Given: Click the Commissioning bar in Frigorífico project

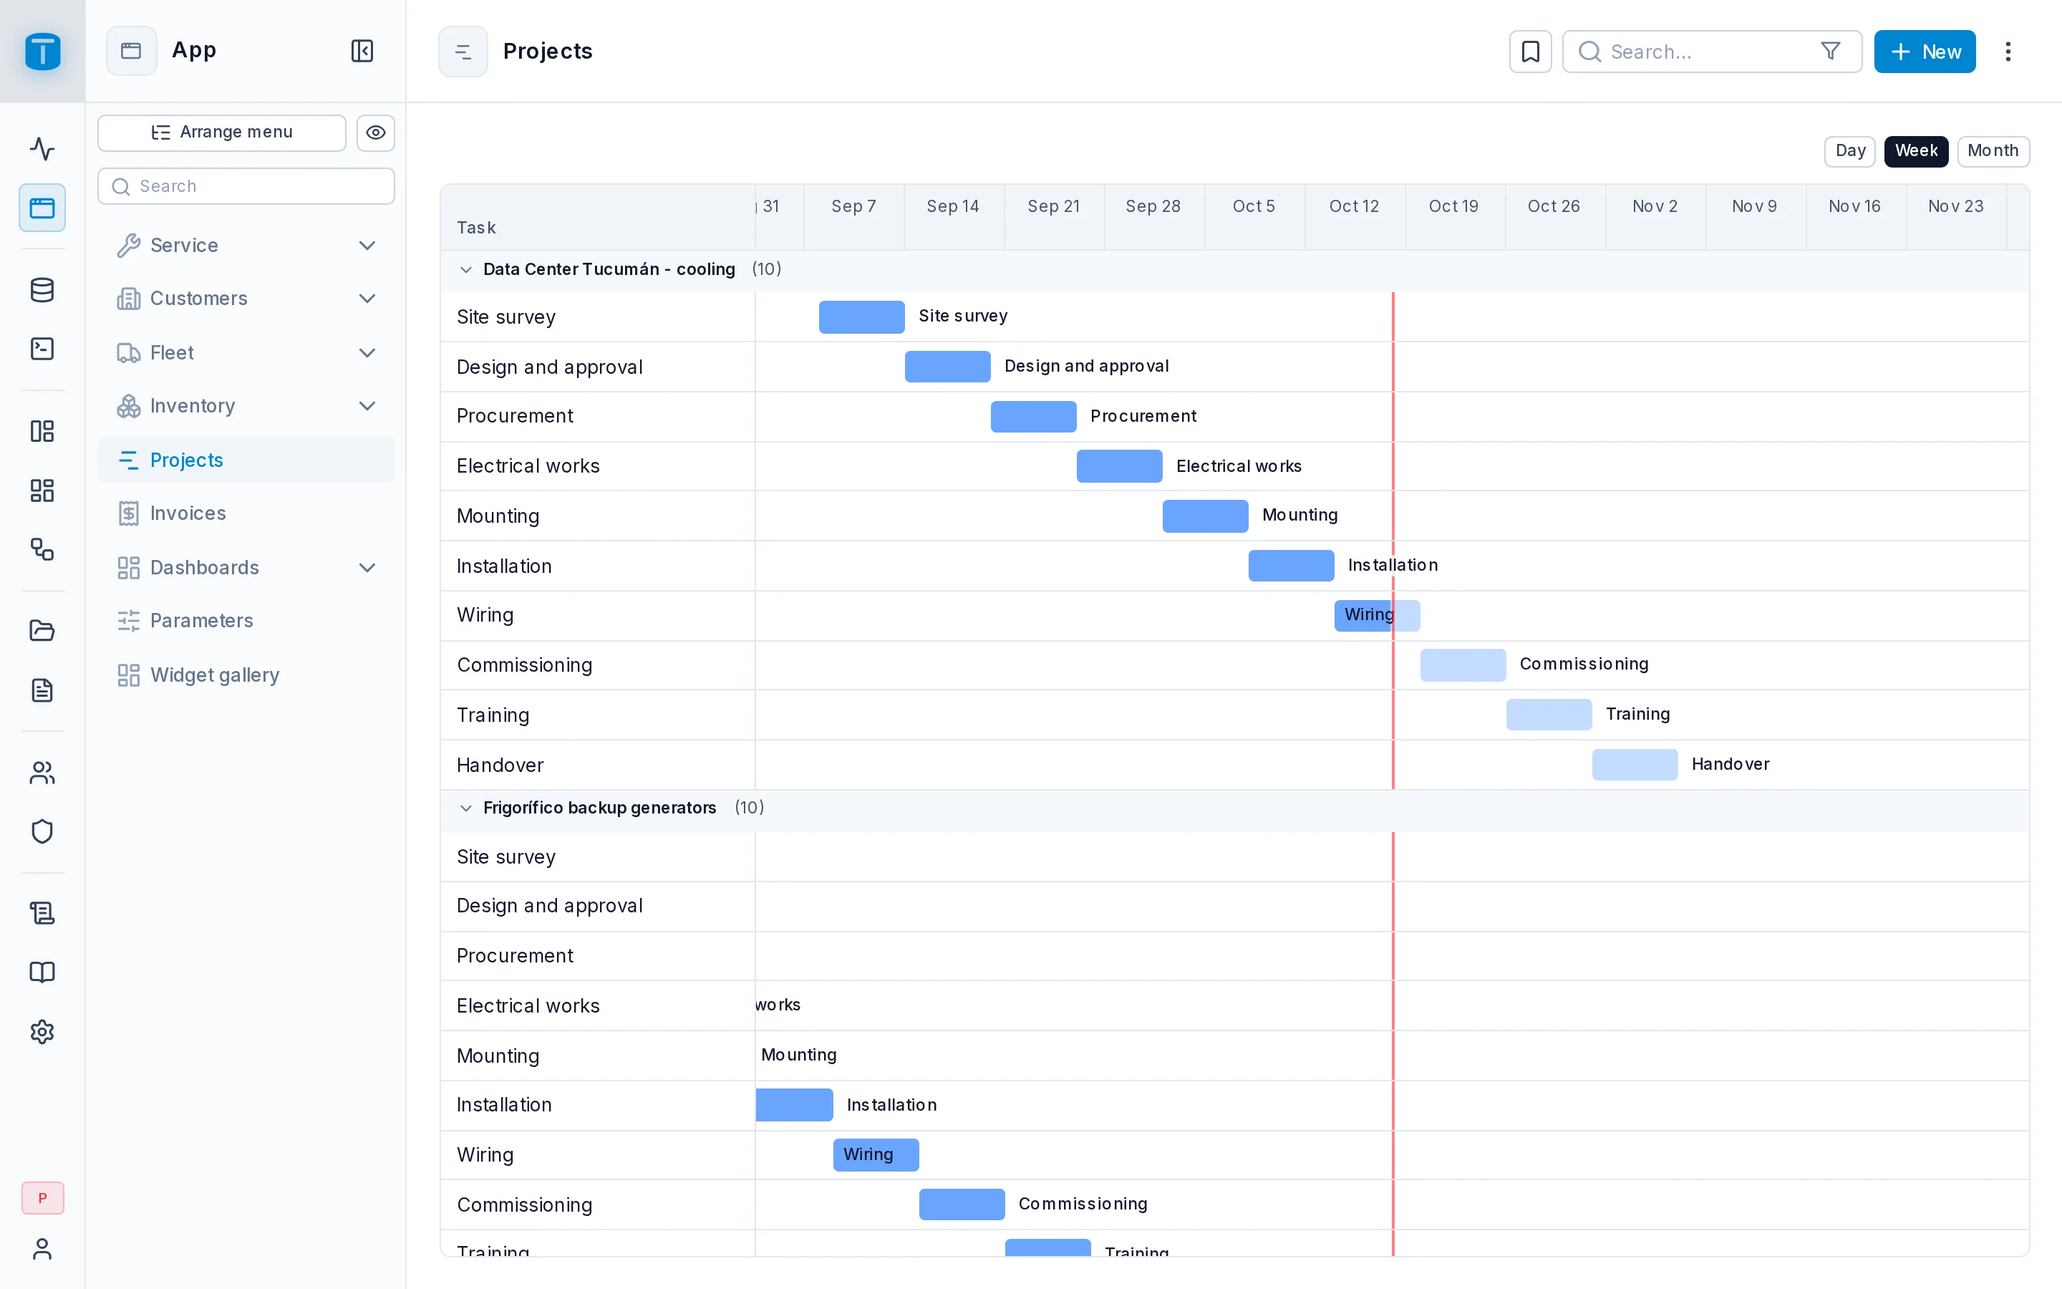Looking at the screenshot, I should (x=962, y=1204).
